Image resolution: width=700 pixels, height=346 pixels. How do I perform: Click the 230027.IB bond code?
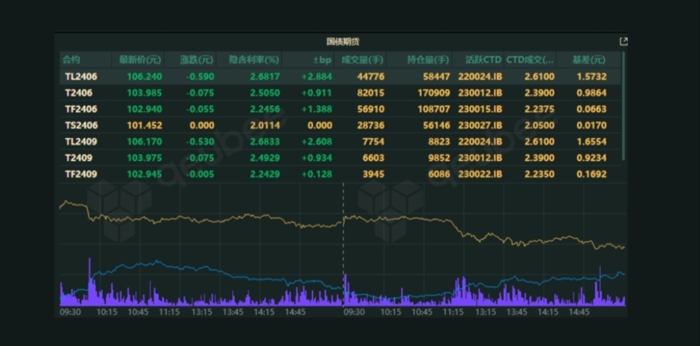(479, 125)
